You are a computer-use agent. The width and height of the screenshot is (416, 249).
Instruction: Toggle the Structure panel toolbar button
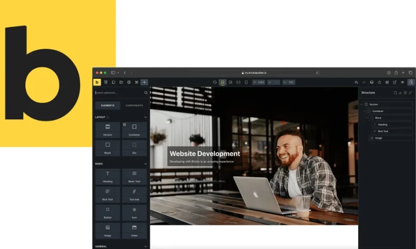click(411, 82)
